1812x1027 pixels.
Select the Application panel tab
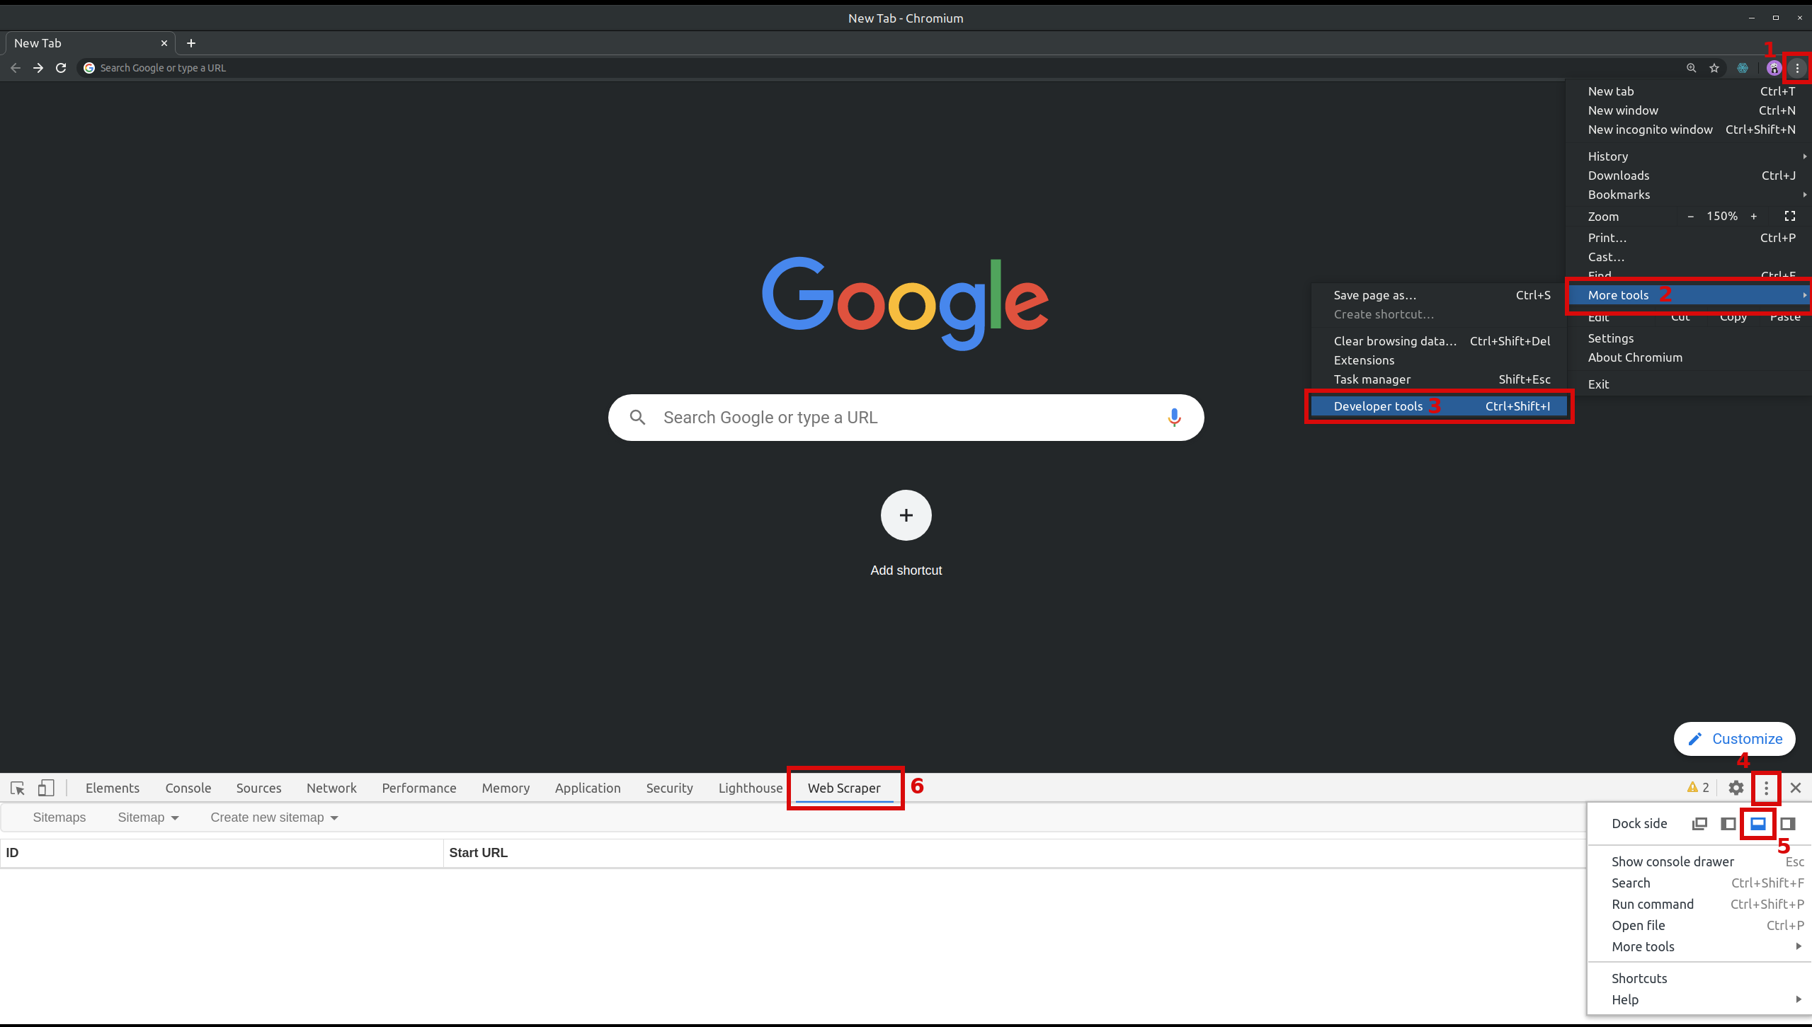coord(588,787)
